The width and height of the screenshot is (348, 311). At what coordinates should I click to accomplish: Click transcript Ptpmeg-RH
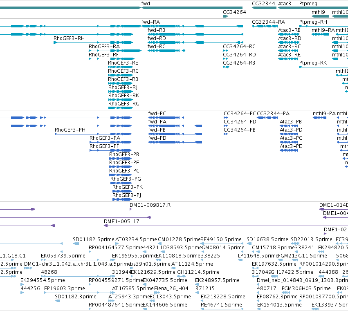pos(323,26)
